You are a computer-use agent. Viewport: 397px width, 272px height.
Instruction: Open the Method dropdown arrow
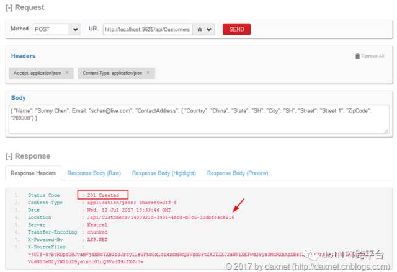[75, 29]
